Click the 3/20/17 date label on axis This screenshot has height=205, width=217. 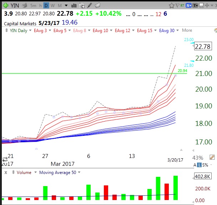coord(175,160)
